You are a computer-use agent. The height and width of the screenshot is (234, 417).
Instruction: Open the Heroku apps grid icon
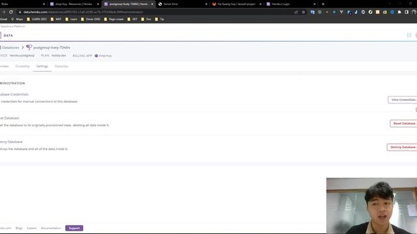pos(409,35)
